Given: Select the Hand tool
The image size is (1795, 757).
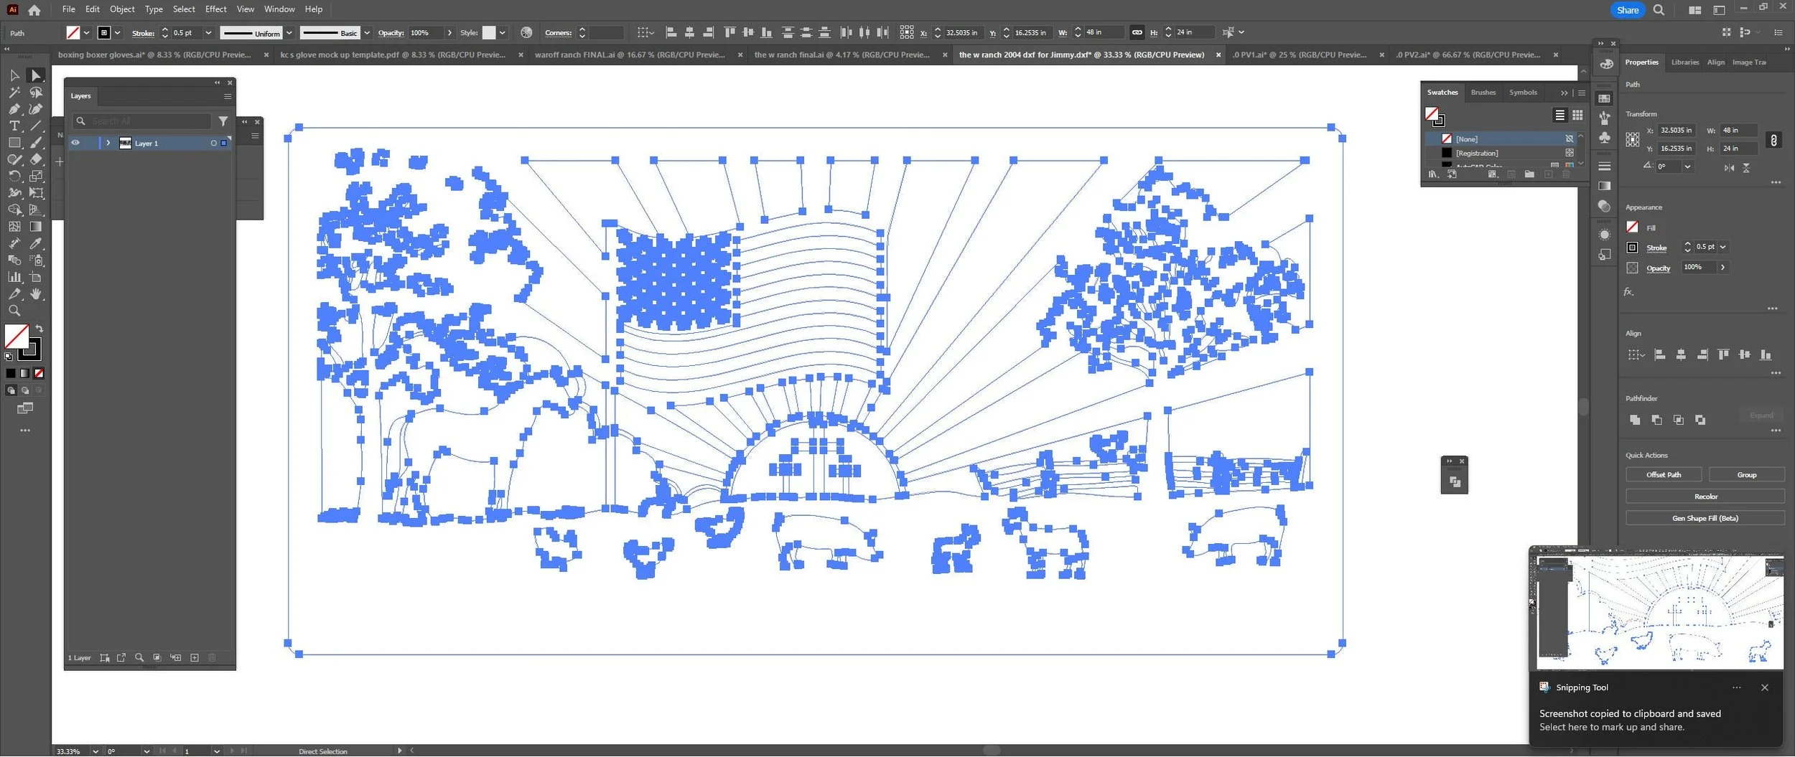Looking at the screenshot, I should click(x=36, y=294).
